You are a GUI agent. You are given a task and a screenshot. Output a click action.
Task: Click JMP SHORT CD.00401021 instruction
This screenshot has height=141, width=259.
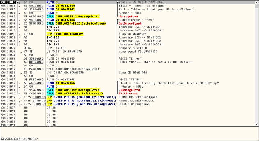[x=65, y=34]
